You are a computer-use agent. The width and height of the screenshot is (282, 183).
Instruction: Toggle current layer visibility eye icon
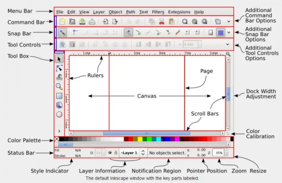click(x=110, y=153)
